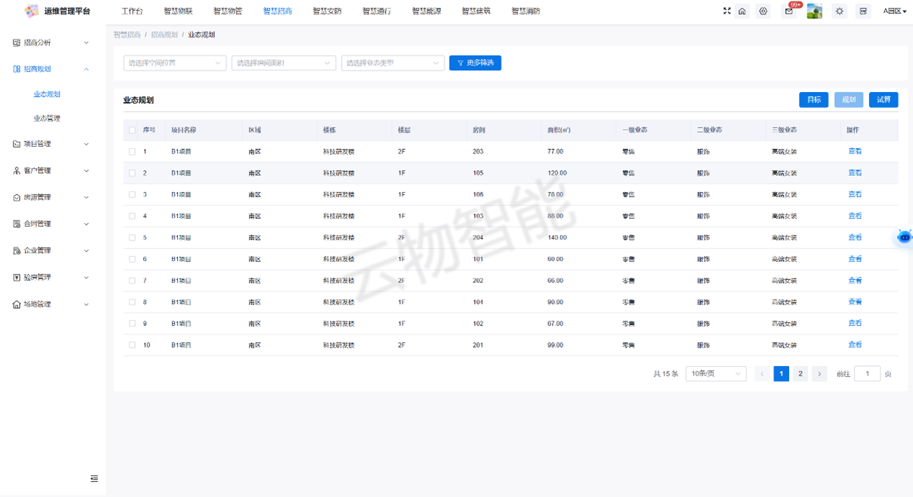Click the 前往 page number input field
Viewport: 913px width, 497px height.
tap(868, 374)
